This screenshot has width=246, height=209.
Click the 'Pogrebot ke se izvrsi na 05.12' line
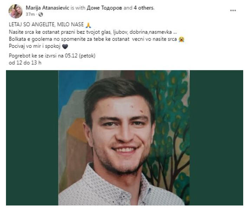coord(52,55)
